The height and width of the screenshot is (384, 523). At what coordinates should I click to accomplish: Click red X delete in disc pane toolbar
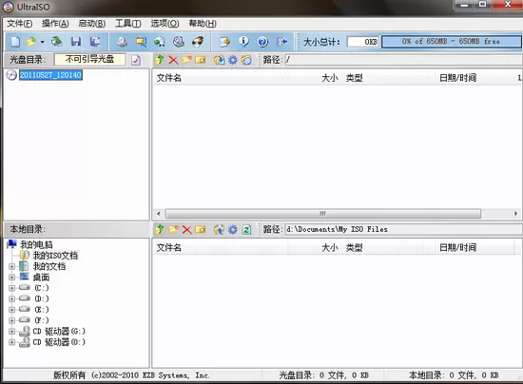173,60
